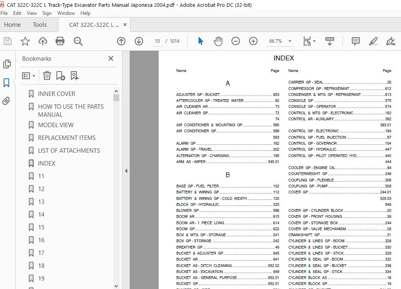Open Fill and Sign tool

[391, 41]
